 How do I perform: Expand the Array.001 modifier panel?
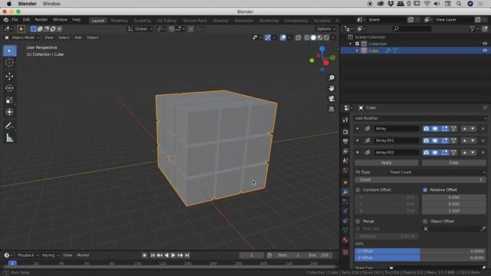pyautogui.click(x=358, y=140)
